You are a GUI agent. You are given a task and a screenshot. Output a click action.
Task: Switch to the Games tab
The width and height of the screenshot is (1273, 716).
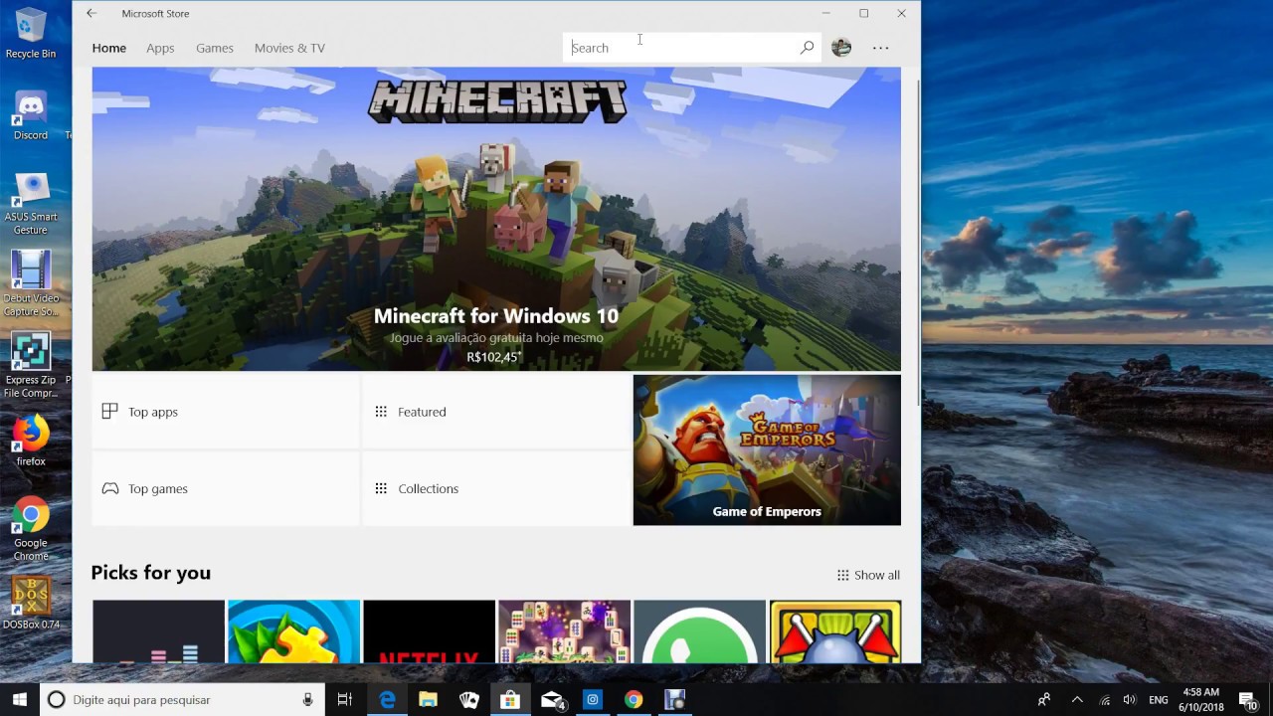point(215,48)
